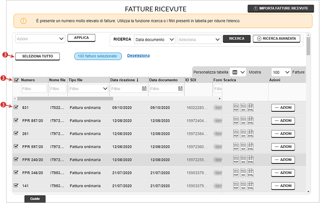The image size is (321, 203).
Task: Click the APPLICA button
Action: coord(81,38)
